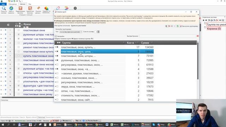Open the Файл menu tab
226x127 pixels.
[3, 4]
